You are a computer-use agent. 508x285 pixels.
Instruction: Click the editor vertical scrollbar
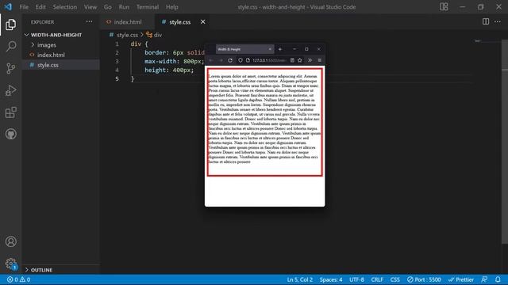click(505, 141)
